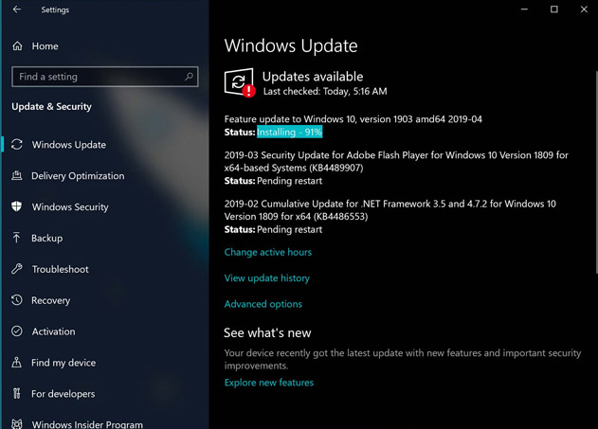Click the See what's new heading
Viewport: 598px width, 429px height.
[267, 332]
